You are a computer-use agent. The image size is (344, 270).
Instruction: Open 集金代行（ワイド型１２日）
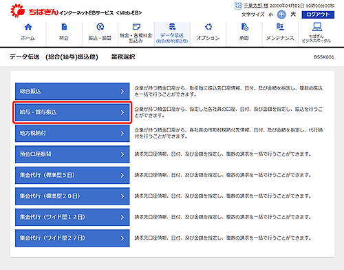pyautogui.click(x=72, y=217)
